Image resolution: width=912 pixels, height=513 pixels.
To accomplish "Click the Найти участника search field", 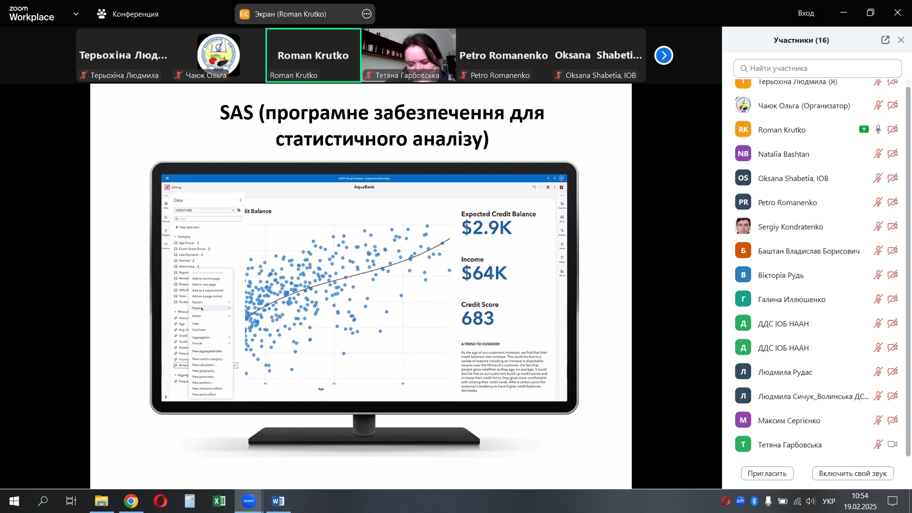I will [x=817, y=68].
